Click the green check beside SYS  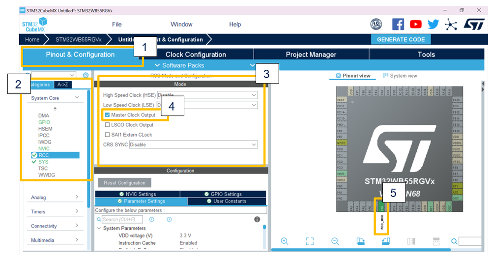click(34, 162)
